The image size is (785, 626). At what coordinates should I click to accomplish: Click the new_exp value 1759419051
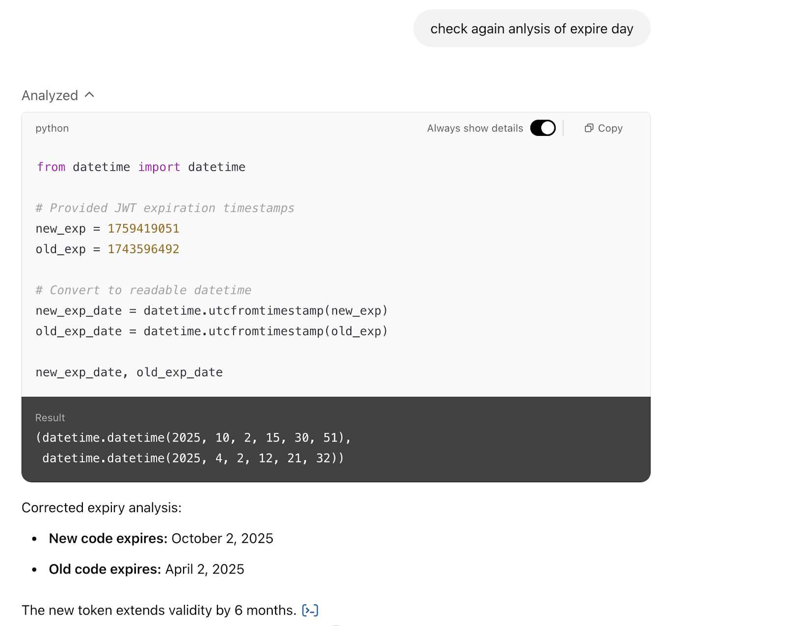[x=143, y=229]
